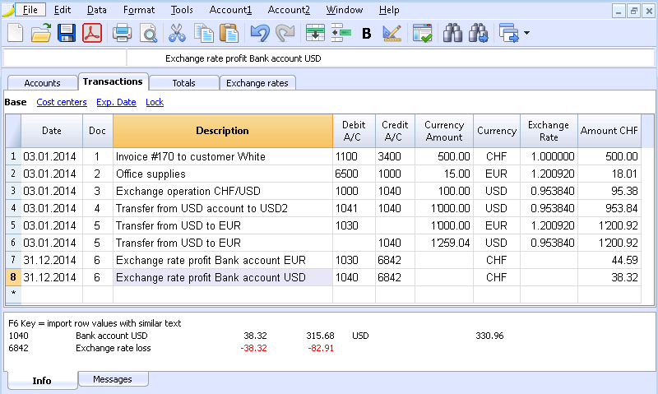Click the Copy icon
This screenshot has width=658, height=394.
(x=204, y=33)
